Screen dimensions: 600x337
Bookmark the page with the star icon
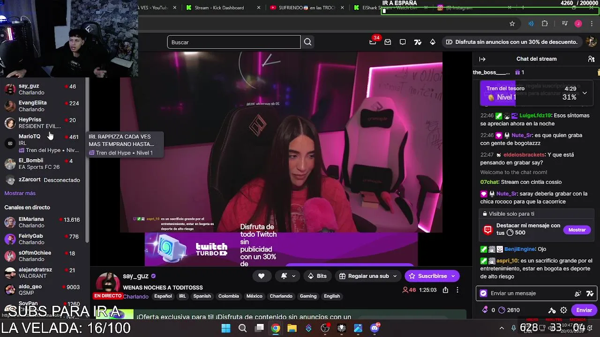click(x=512, y=23)
